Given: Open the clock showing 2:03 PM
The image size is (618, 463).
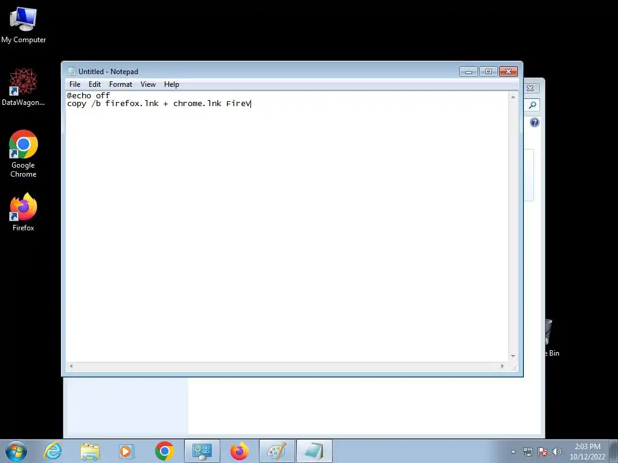Looking at the screenshot, I should coord(587,452).
